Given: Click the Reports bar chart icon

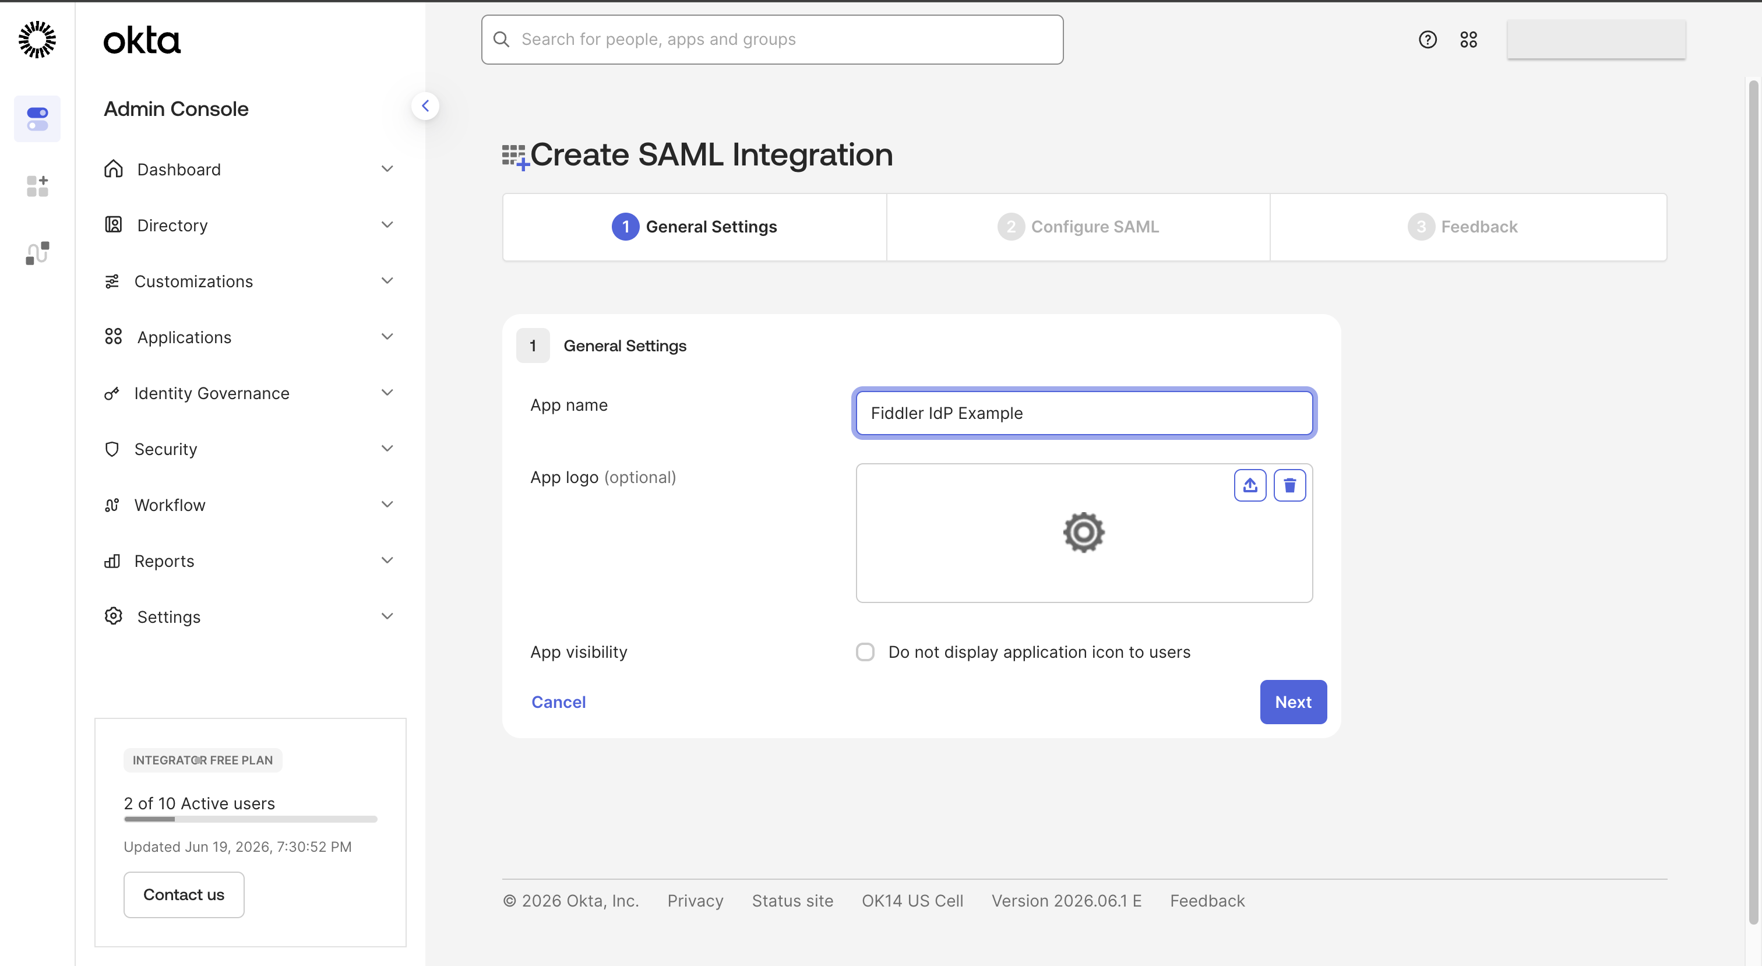Looking at the screenshot, I should pos(112,561).
